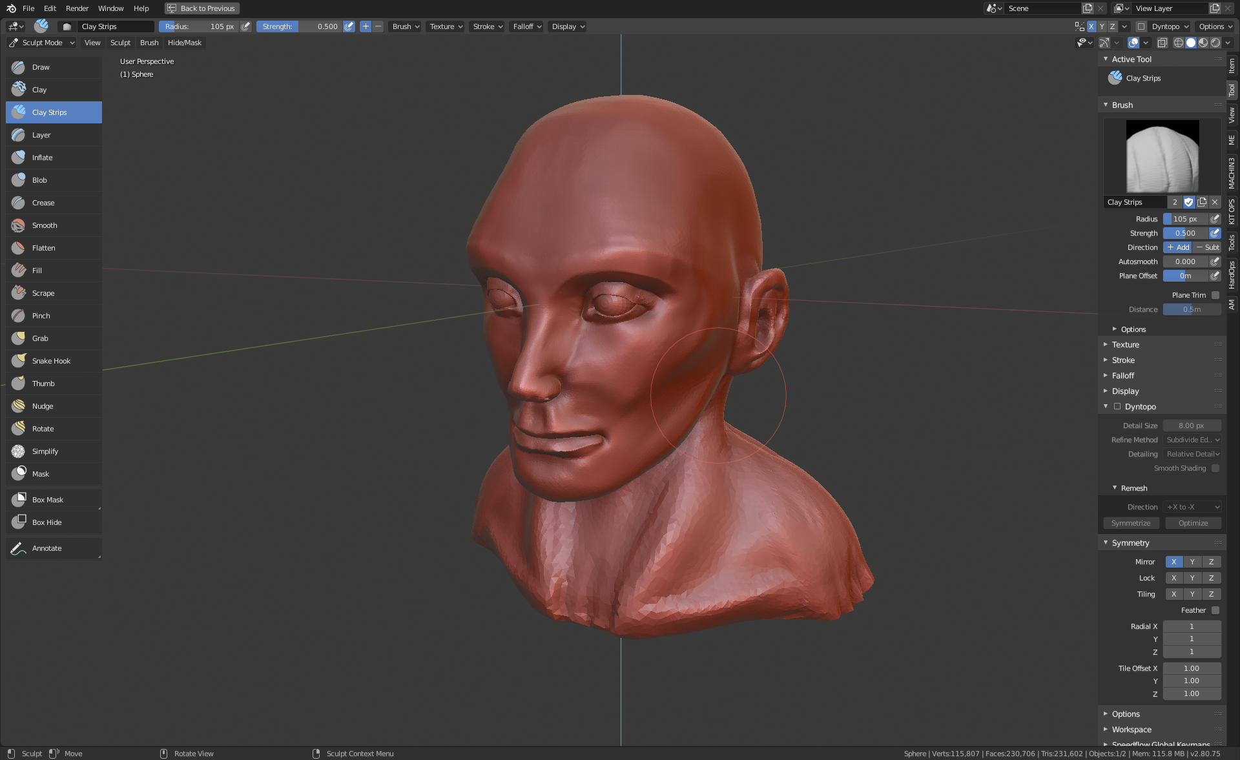1240x760 pixels.
Task: Select the Box Mask tool
Action: [47, 500]
